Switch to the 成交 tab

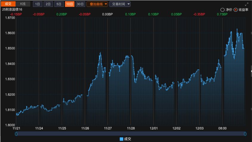[8, 4]
